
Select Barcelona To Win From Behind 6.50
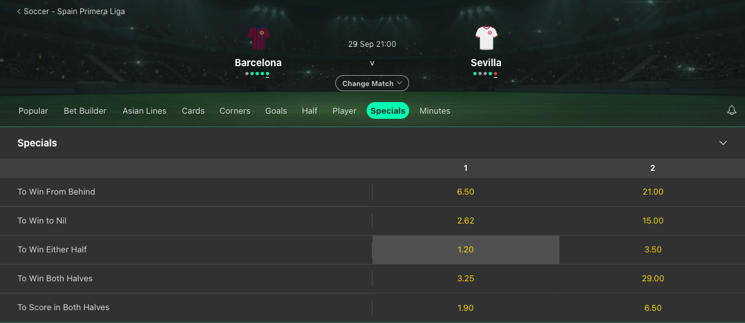466,192
